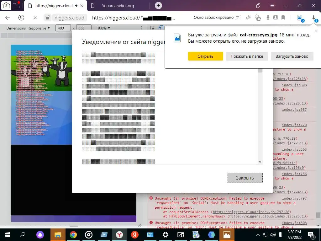Click the address bar URL text
321x241 pixels.
pos(134,18)
